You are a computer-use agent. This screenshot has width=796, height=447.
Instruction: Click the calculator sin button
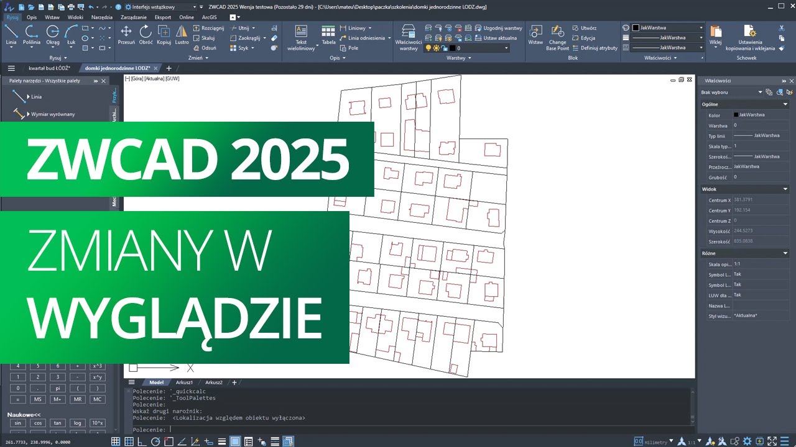18,423
